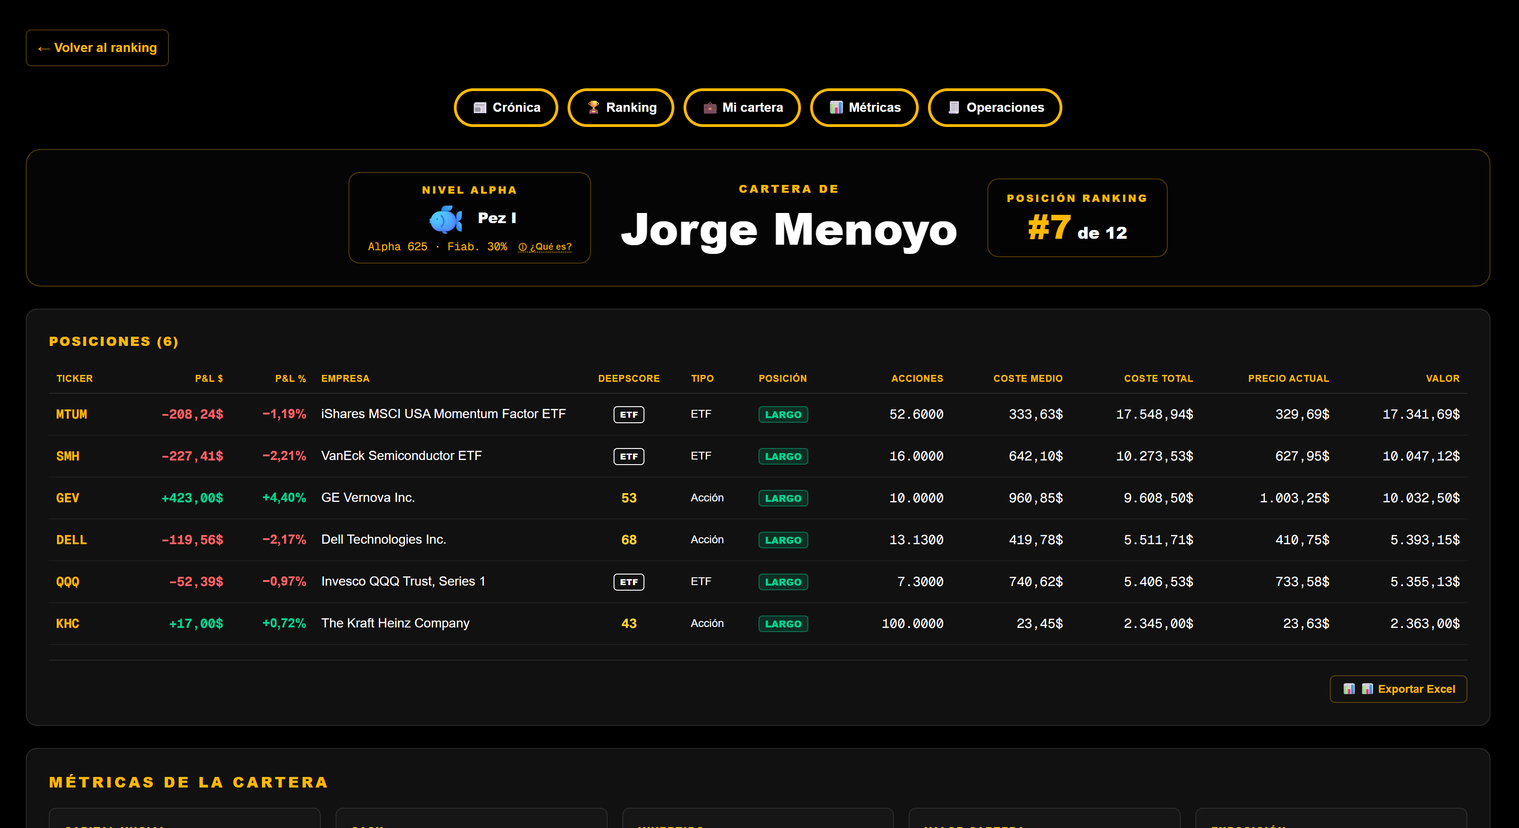Sort by the POSICIÓN column header

pyautogui.click(x=783, y=378)
